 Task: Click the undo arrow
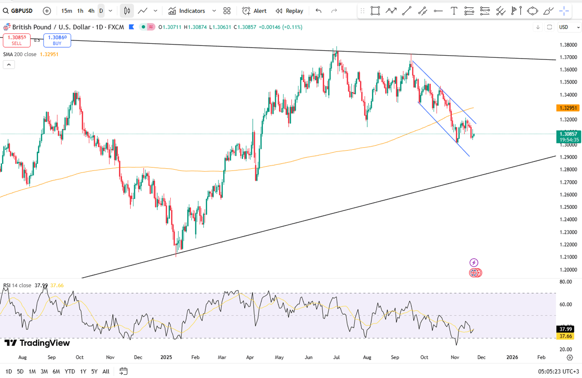(x=318, y=11)
